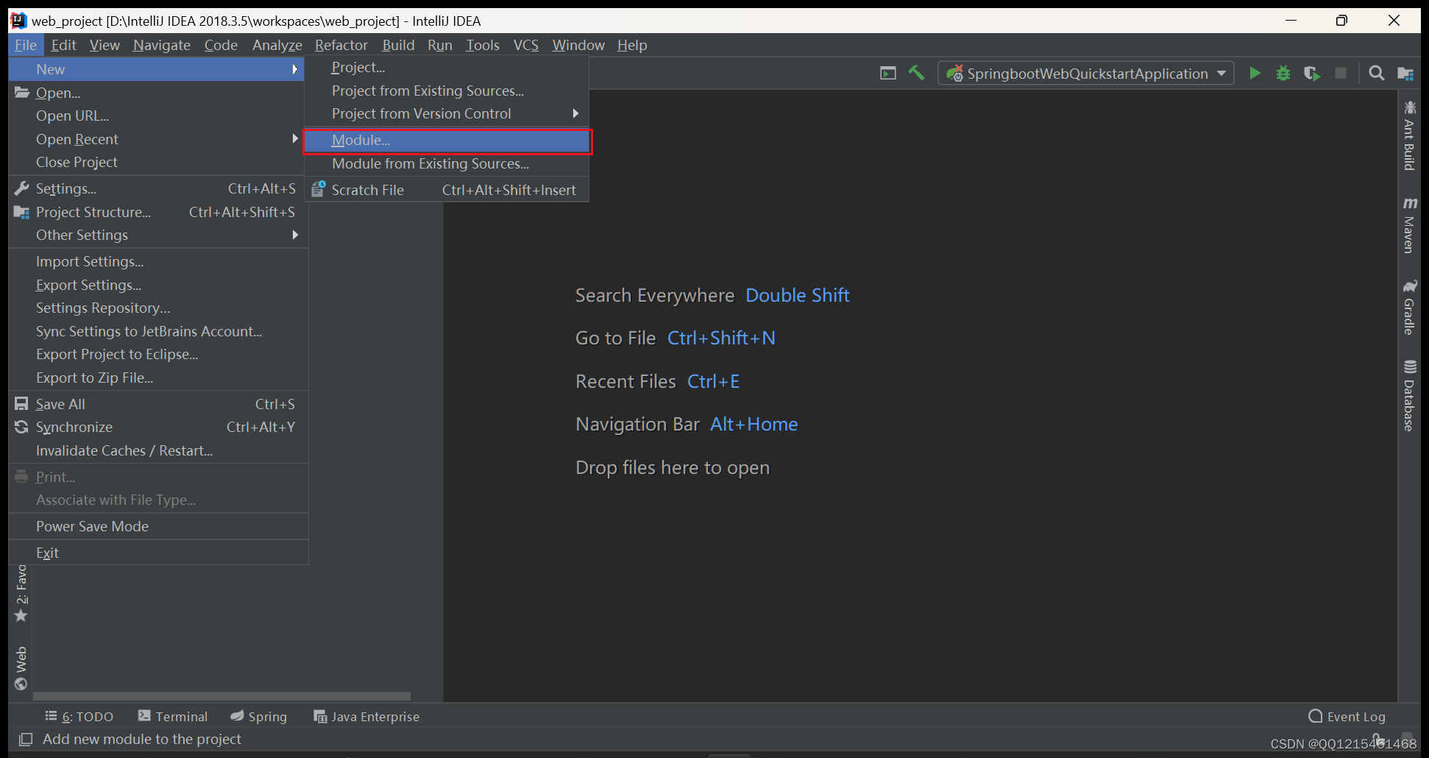Open the Java Enterprise tool window

[x=366, y=716]
